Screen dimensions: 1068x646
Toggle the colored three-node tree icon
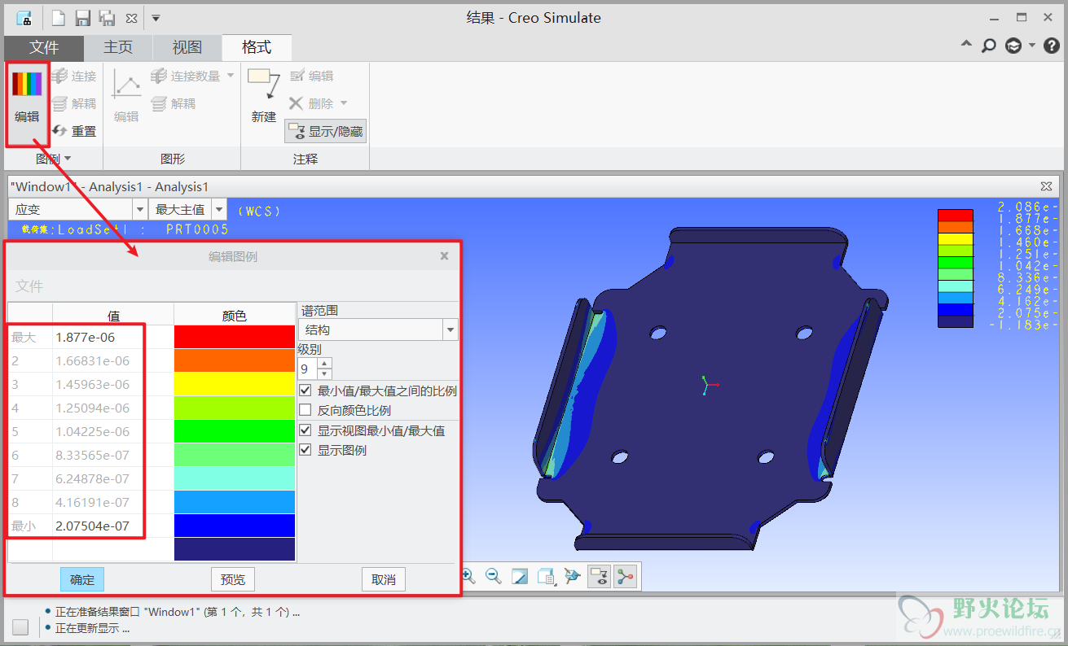point(625,576)
